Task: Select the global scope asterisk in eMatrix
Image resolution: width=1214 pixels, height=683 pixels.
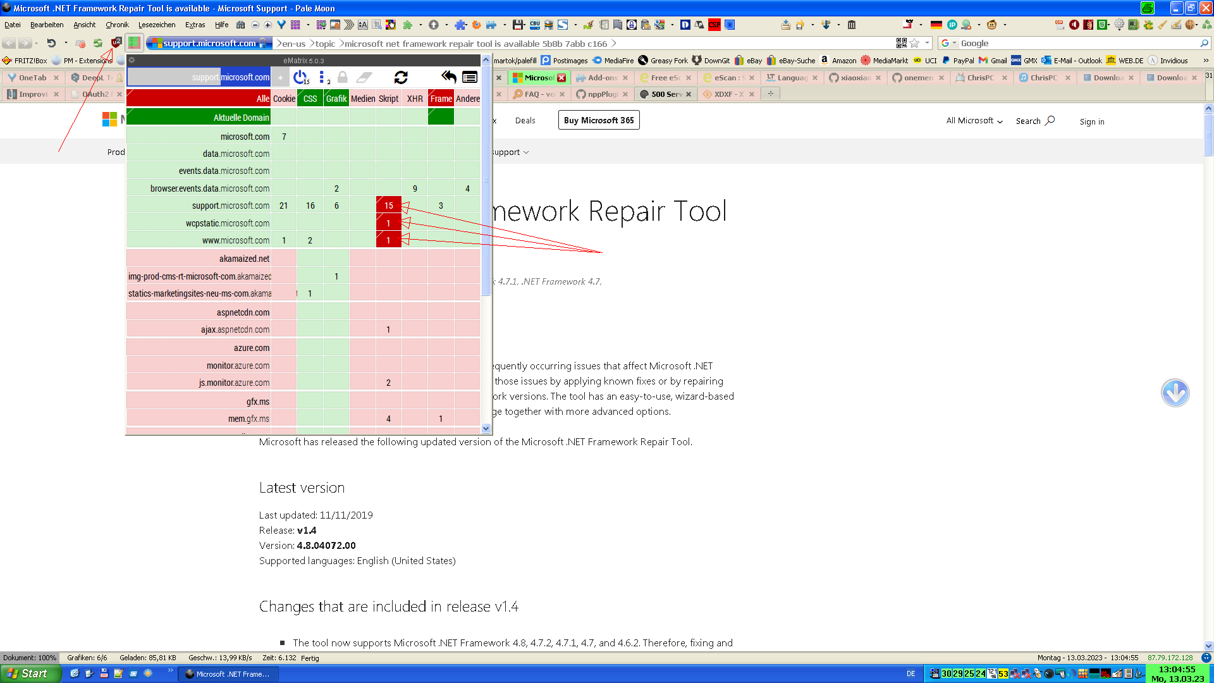Action: point(280,77)
